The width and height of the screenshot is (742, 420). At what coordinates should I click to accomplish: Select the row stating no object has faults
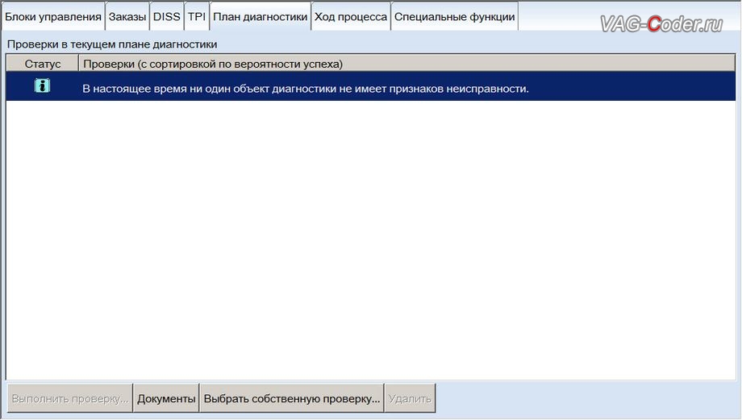tap(370, 86)
